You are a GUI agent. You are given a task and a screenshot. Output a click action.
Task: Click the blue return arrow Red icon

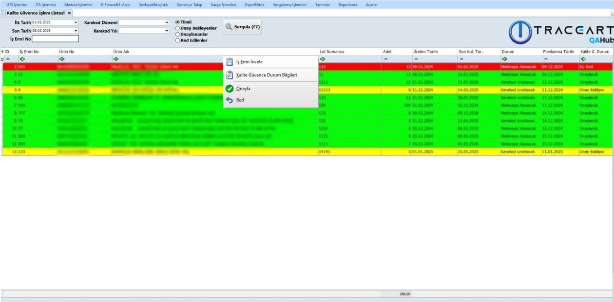click(230, 100)
